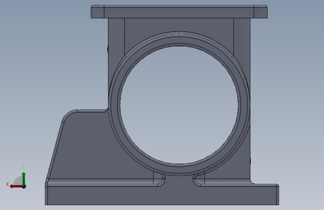Viewport: 324px width, 210px height.
Task: Click the red X axis arrow on triad
Action: pos(16,186)
